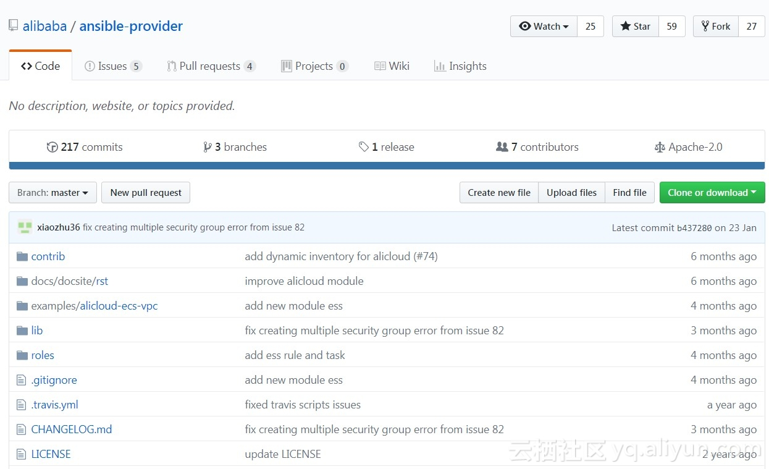Open the Pull requests tab
Viewport: 769px width, 469px height.
click(211, 66)
